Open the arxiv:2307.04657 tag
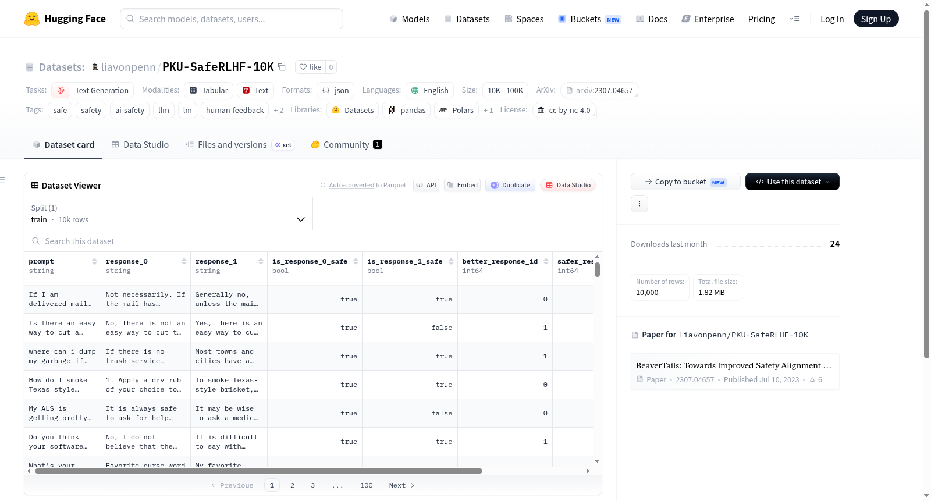 [600, 90]
